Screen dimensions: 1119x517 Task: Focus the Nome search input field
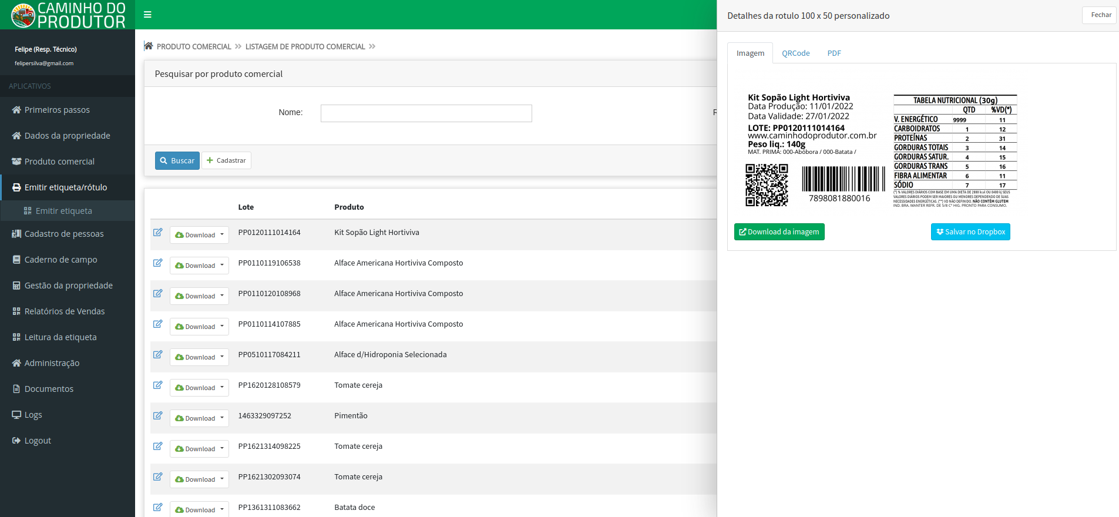click(x=426, y=113)
